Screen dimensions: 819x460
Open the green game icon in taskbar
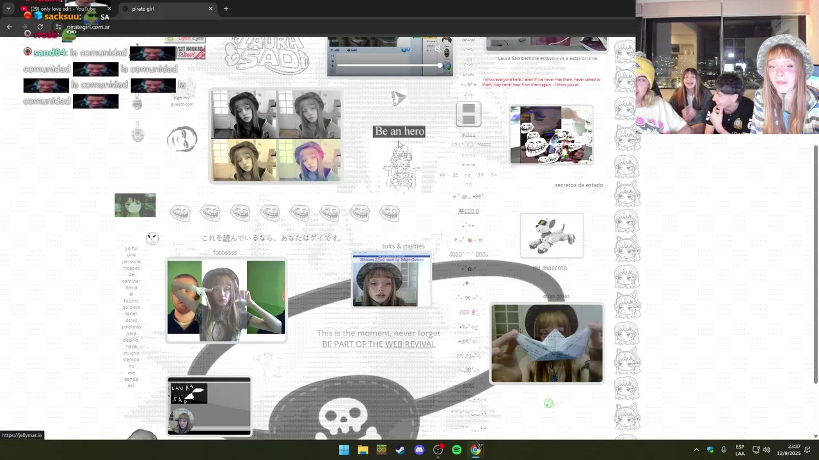tap(381, 450)
